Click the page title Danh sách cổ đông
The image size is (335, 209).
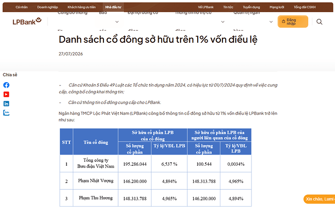(x=158, y=39)
